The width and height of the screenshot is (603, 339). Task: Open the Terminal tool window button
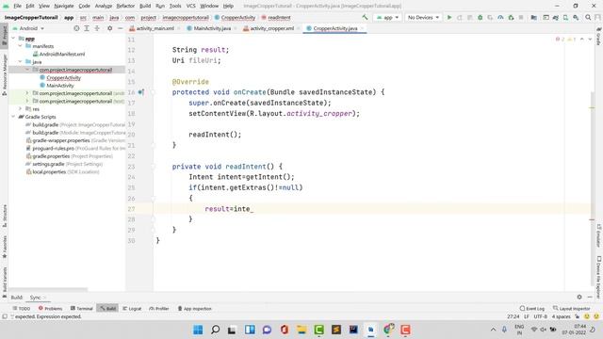[x=82, y=308]
